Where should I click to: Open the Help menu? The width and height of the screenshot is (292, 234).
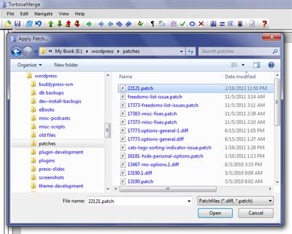pyautogui.click(x=79, y=14)
